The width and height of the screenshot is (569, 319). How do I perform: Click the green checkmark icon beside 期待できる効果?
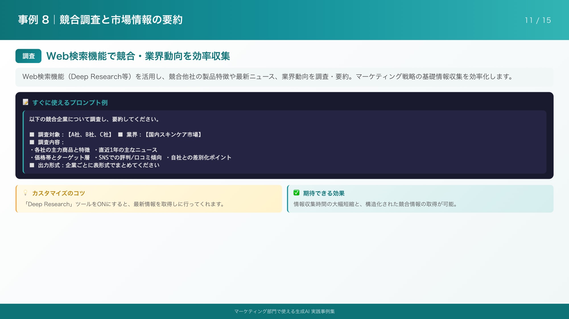[x=296, y=193]
